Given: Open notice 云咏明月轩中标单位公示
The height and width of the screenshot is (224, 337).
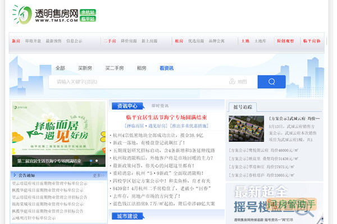Looking at the screenshot, I should (x=34, y=218).
